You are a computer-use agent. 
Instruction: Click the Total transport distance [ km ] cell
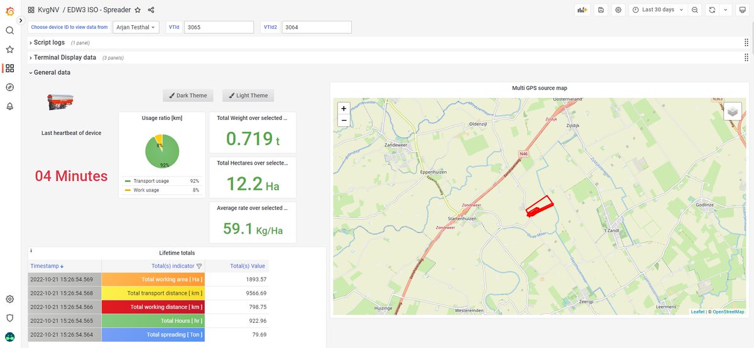point(153,293)
